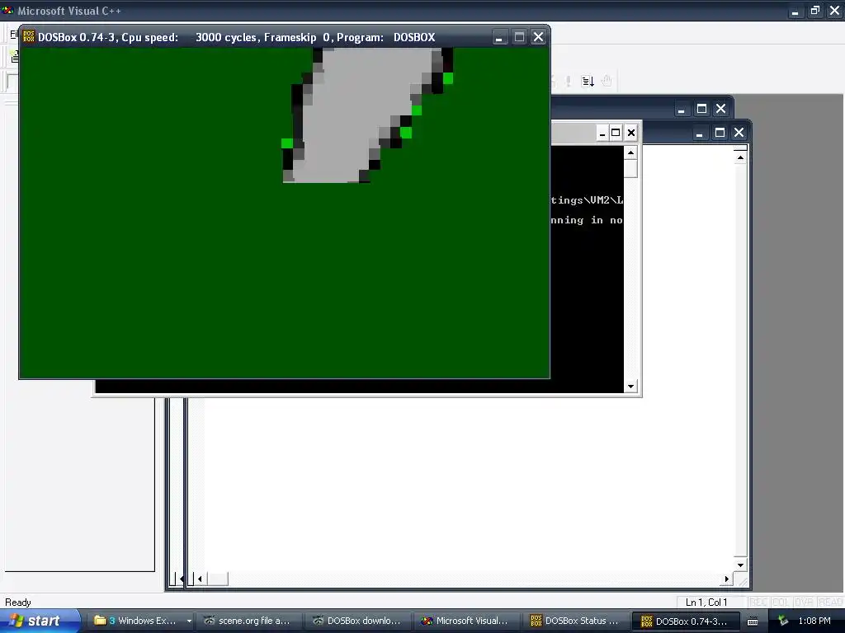Click the REC indicator in status bar
The height and width of the screenshot is (633, 845).
[758, 603]
